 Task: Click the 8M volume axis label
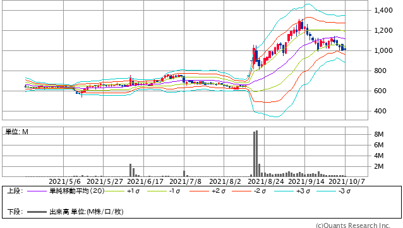point(379,134)
